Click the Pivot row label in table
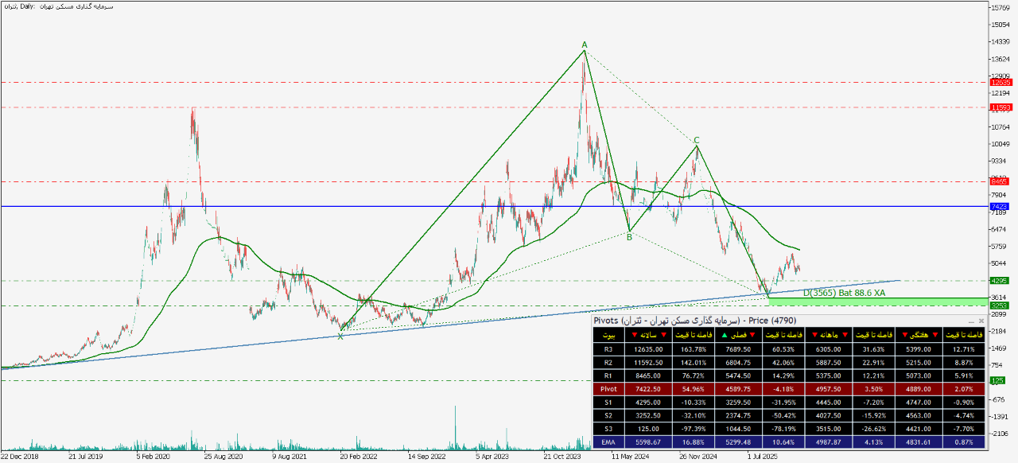The image size is (1018, 463). (608, 389)
